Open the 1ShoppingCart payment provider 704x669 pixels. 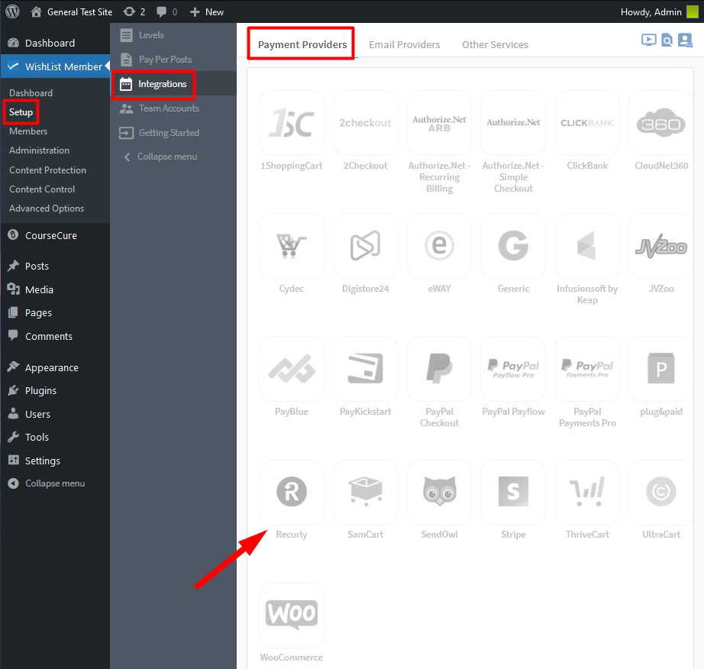coord(292,123)
